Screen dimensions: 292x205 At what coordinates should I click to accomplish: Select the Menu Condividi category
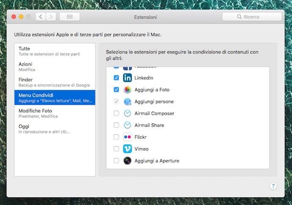(55, 98)
